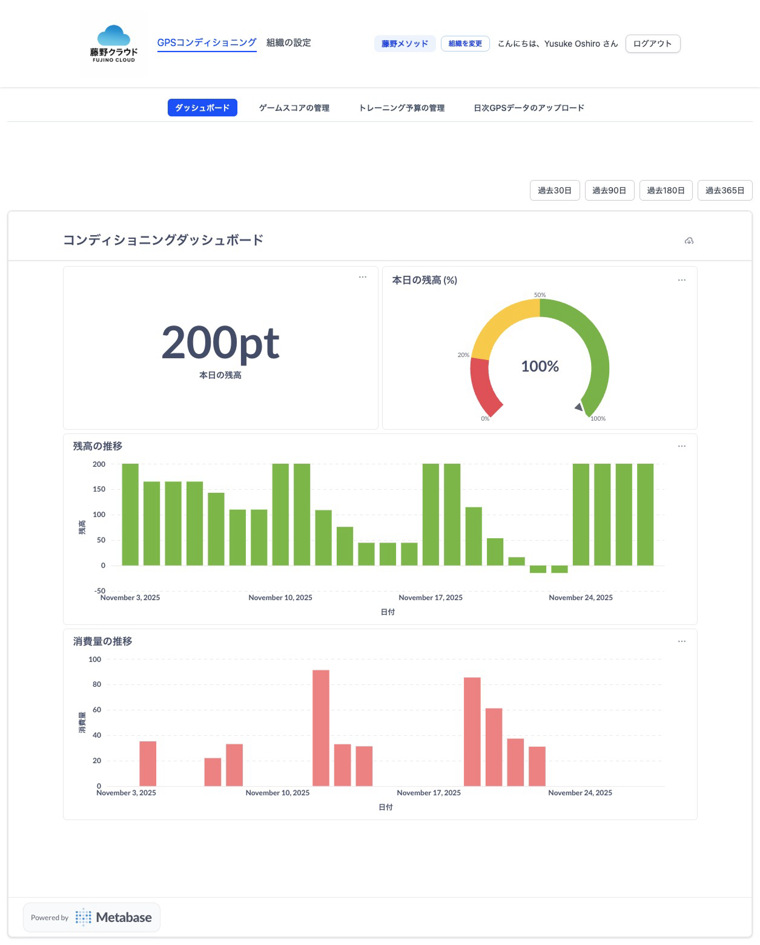Click the 藤野クラウド logo

coord(113,42)
